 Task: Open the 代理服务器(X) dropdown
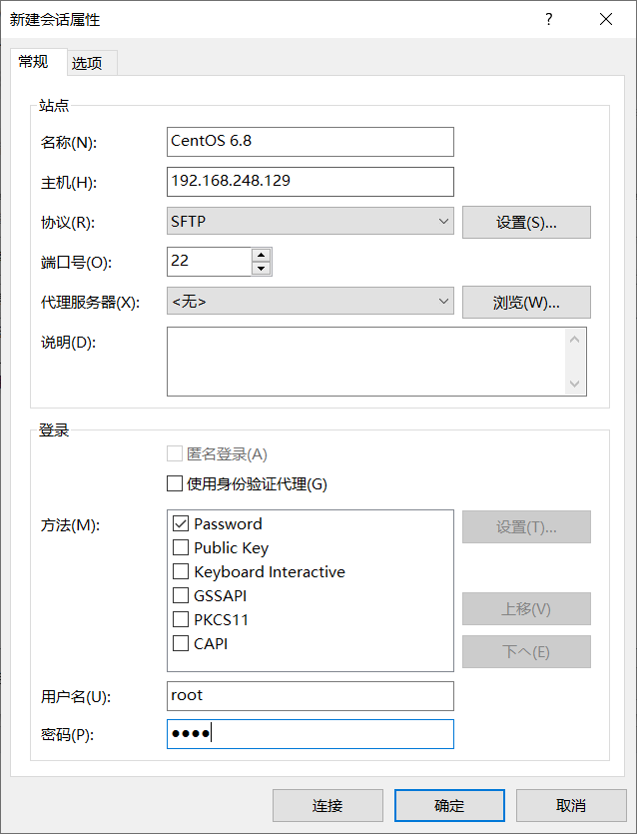[x=310, y=301]
